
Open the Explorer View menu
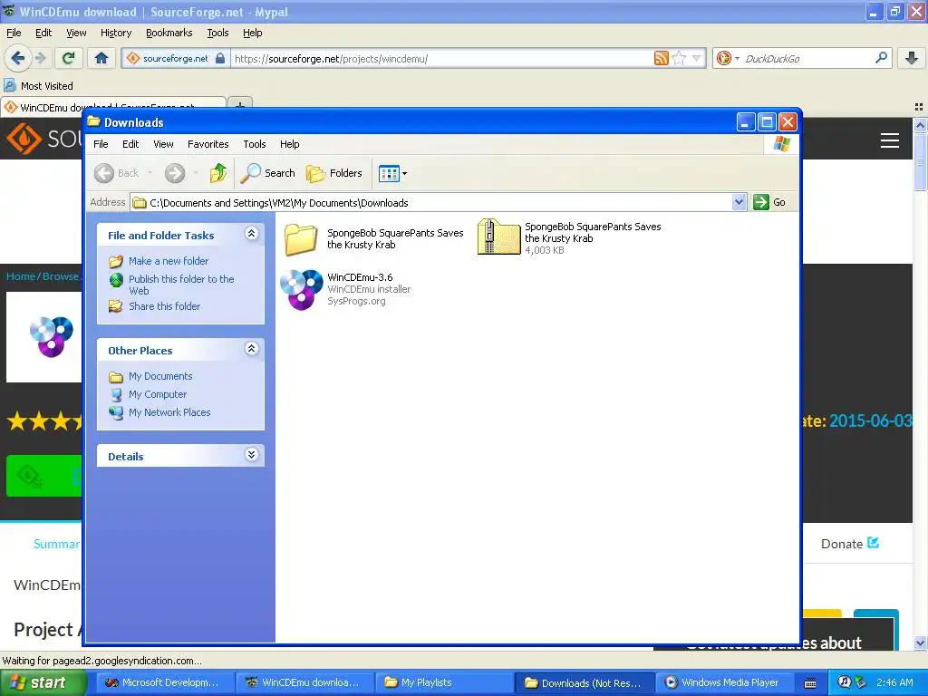tap(163, 144)
